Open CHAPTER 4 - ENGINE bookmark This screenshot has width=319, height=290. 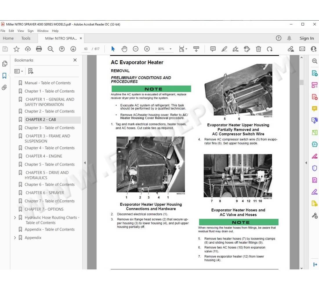point(44,156)
